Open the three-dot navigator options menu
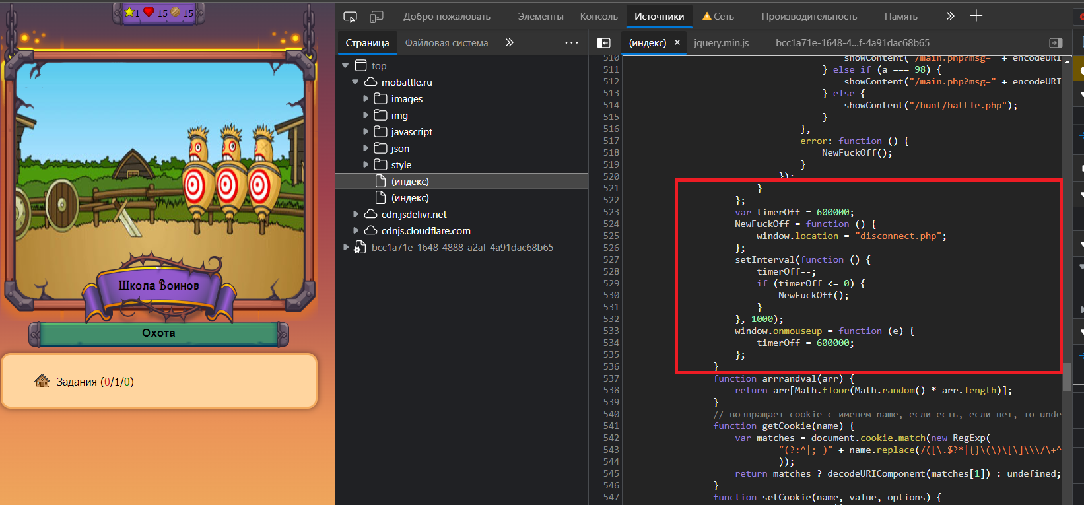1084x505 pixels. click(x=571, y=43)
